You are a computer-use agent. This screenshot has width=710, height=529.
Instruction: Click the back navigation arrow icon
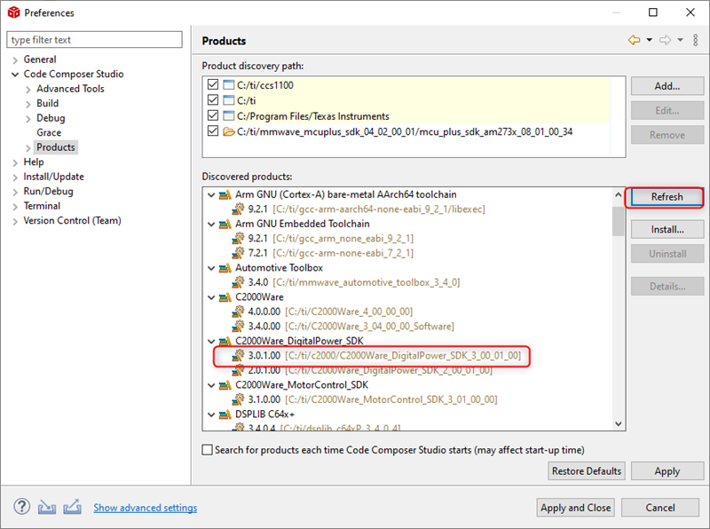click(x=634, y=40)
